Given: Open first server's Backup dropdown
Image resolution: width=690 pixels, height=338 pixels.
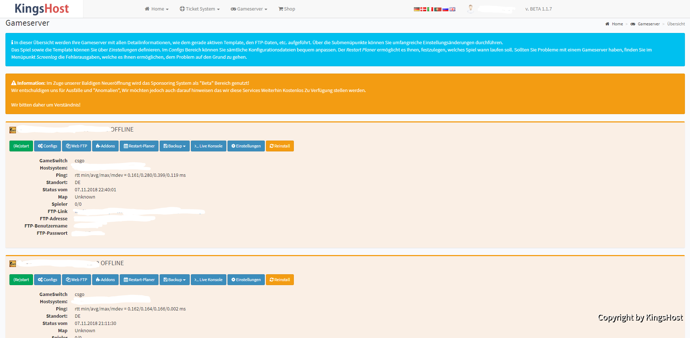Looking at the screenshot, I should (x=174, y=146).
